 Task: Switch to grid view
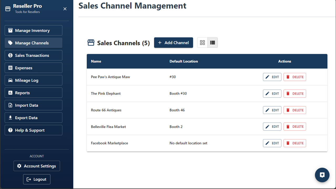tap(202, 43)
